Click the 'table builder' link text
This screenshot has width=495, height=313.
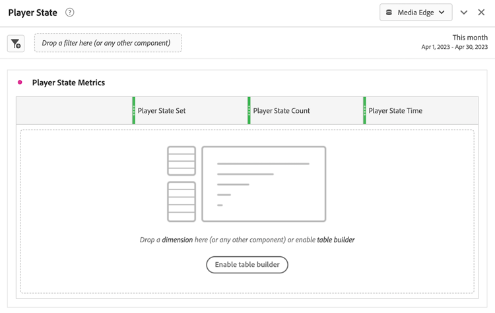336,240
